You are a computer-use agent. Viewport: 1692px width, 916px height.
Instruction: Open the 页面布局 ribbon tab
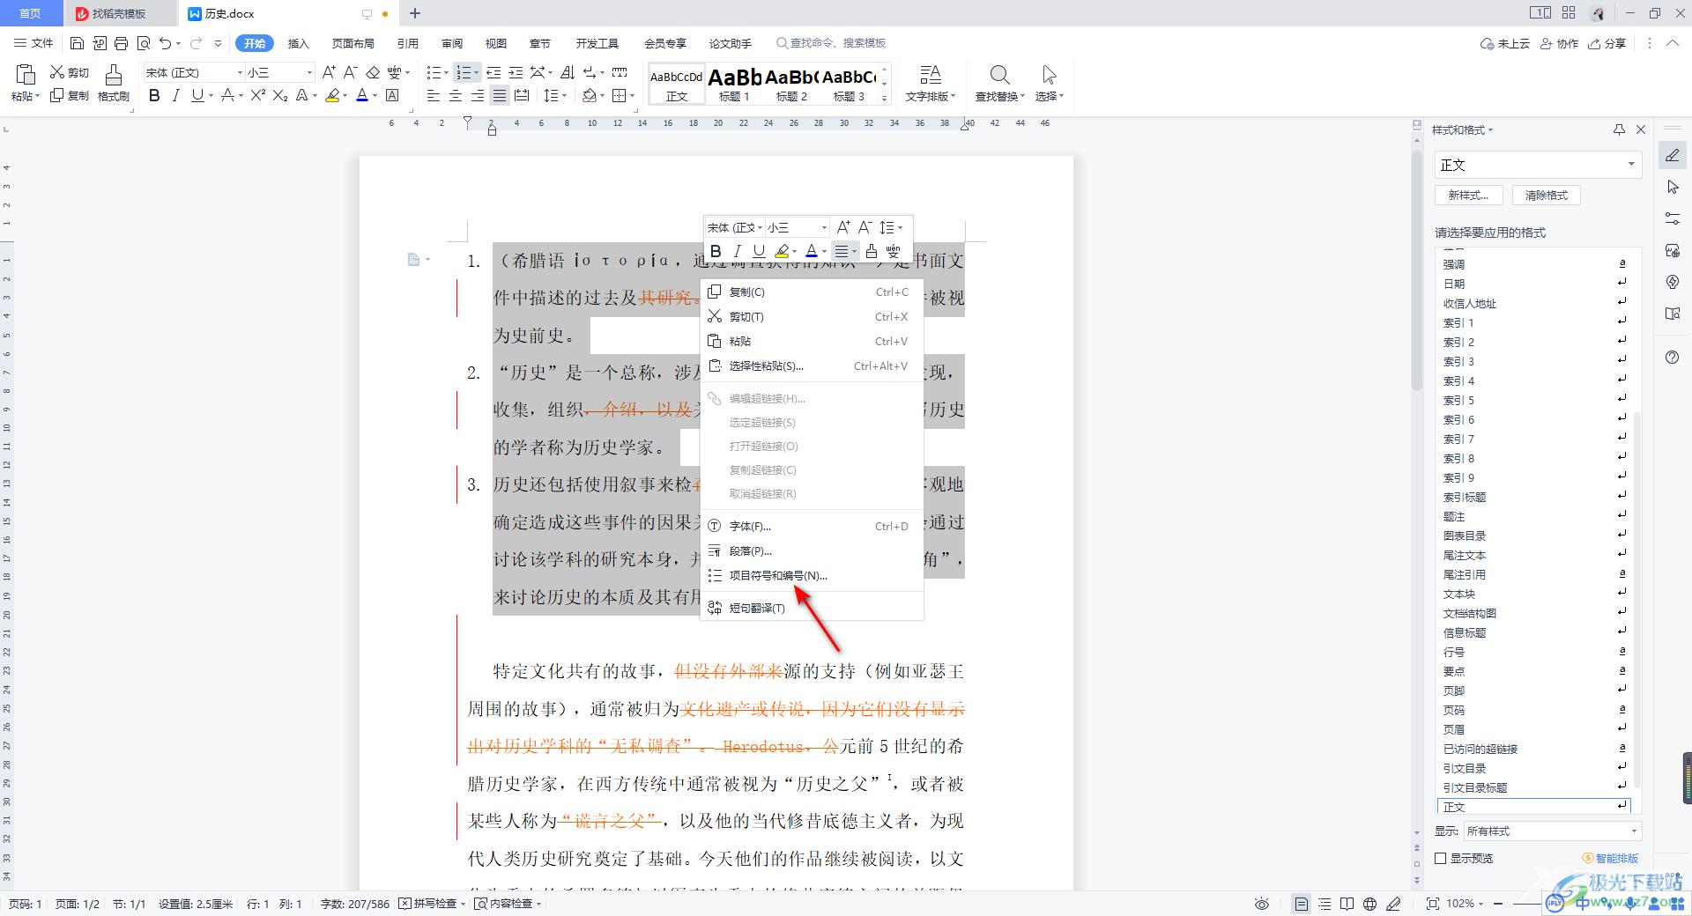[x=352, y=43]
